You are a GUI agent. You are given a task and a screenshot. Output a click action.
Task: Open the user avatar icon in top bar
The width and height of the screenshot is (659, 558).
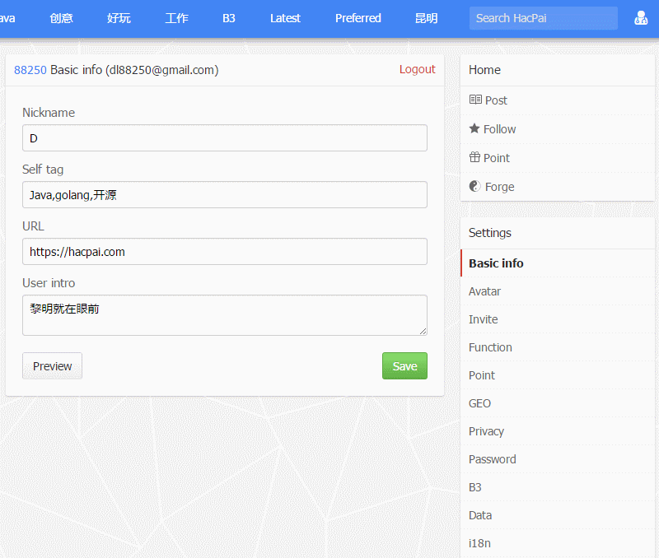point(641,18)
